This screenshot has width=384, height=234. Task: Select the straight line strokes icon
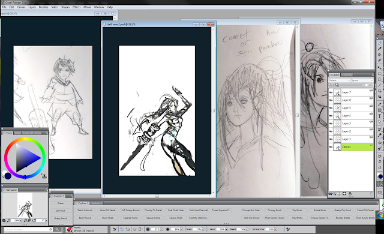128,229
